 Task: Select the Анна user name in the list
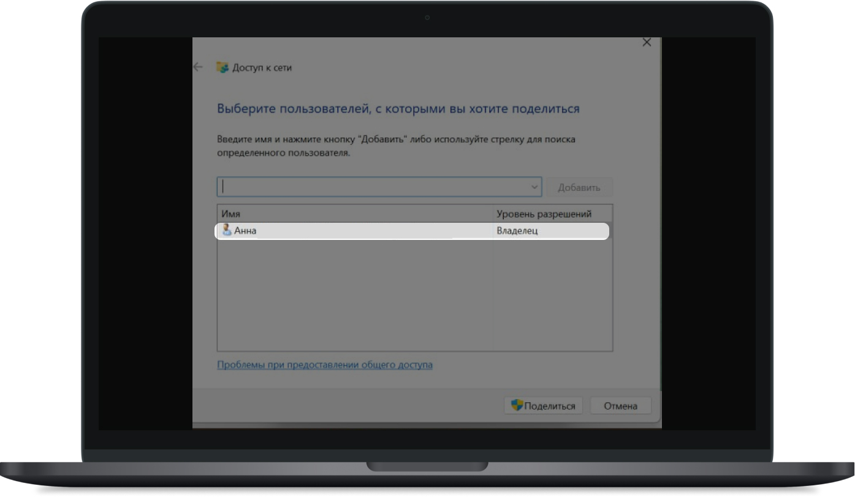point(245,231)
